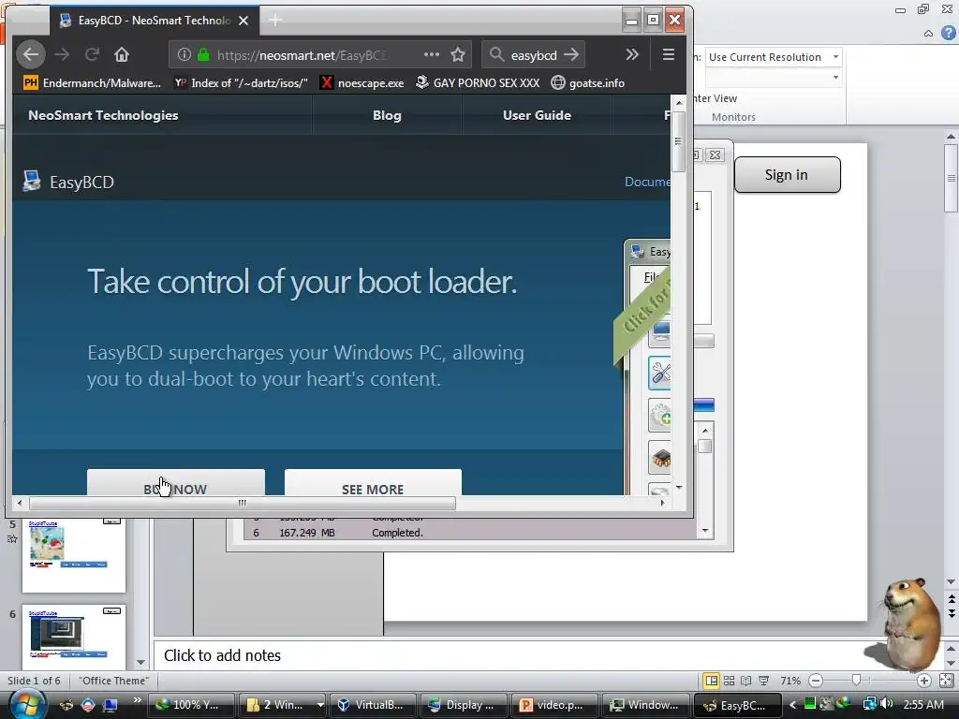Go back in Firefox history
The width and height of the screenshot is (959, 719).
coord(31,55)
